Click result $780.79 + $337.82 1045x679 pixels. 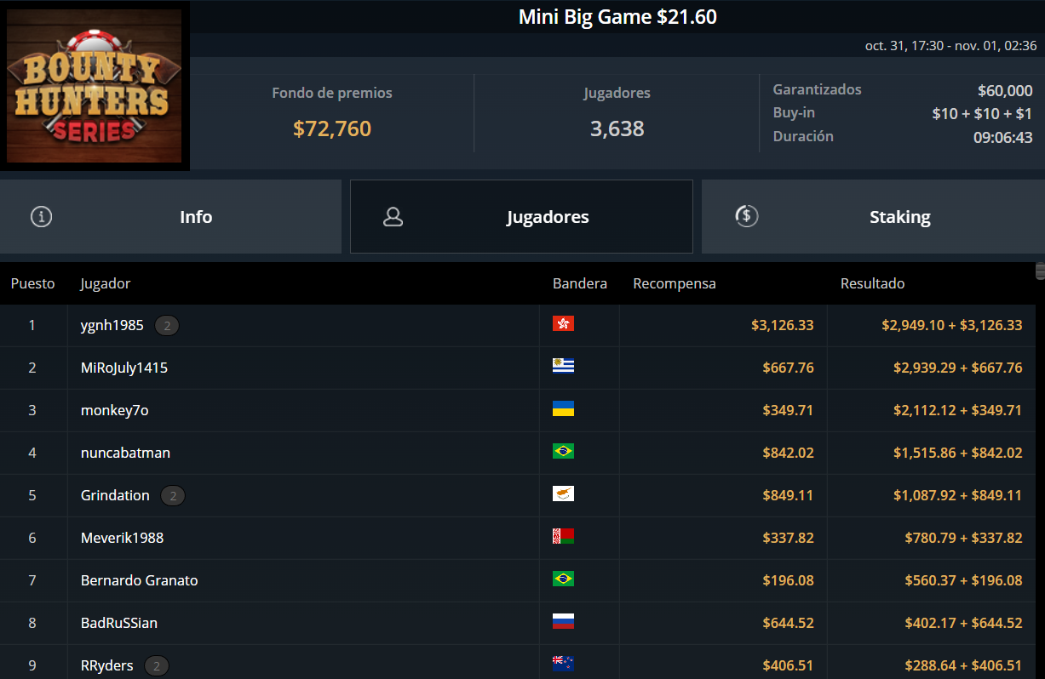click(963, 538)
